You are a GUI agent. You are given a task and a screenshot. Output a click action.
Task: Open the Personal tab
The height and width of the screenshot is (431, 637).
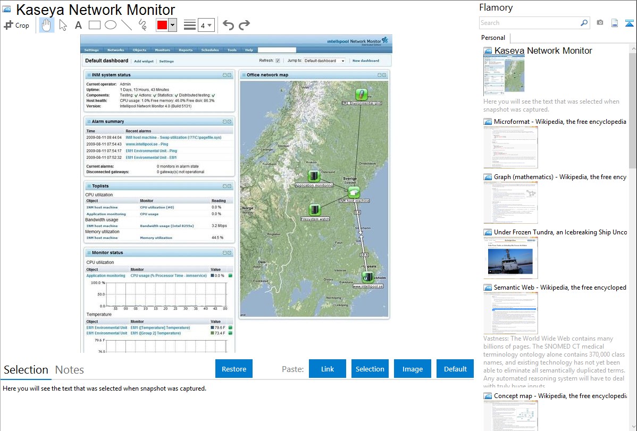(493, 38)
